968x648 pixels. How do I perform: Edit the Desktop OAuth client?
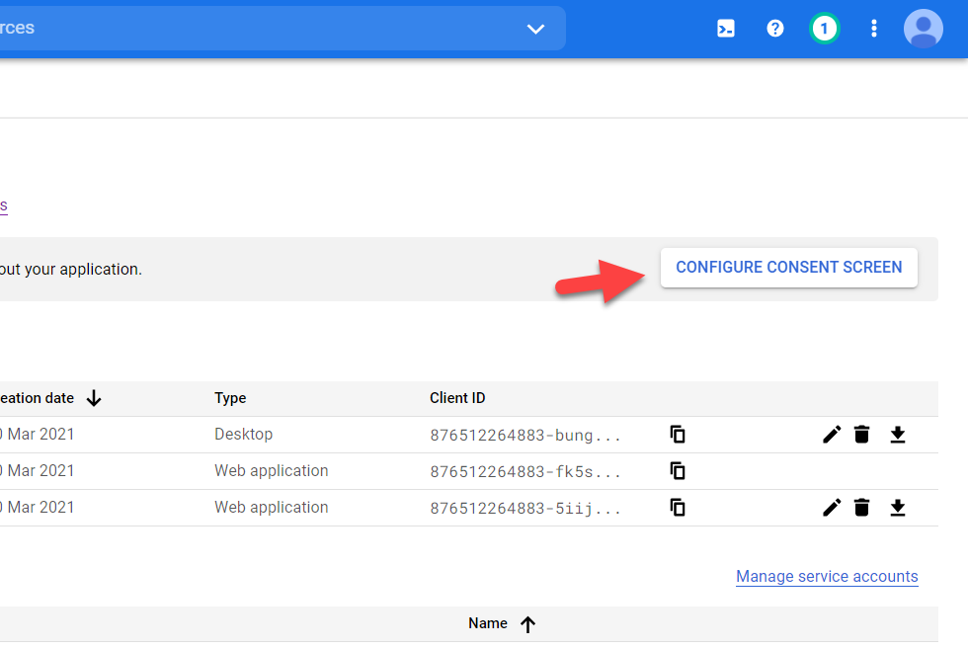pos(832,435)
